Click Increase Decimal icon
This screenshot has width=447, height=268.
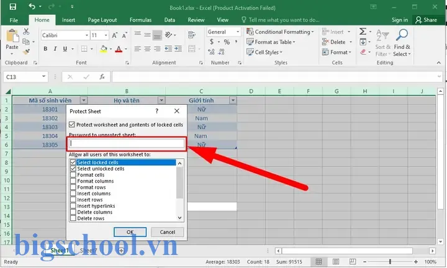click(x=211, y=52)
